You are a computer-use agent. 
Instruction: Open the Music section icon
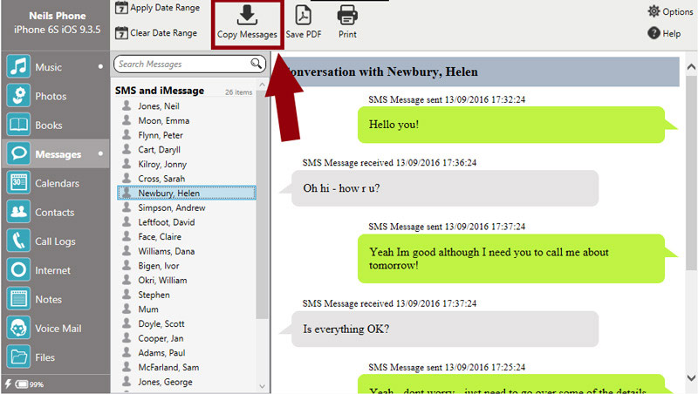coord(18,67)
